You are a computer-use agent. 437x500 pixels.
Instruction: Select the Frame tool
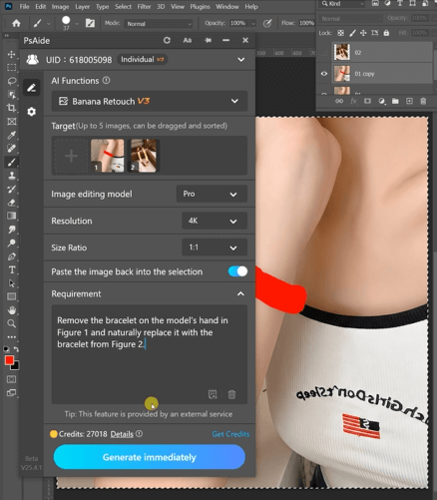click(12, 122)
